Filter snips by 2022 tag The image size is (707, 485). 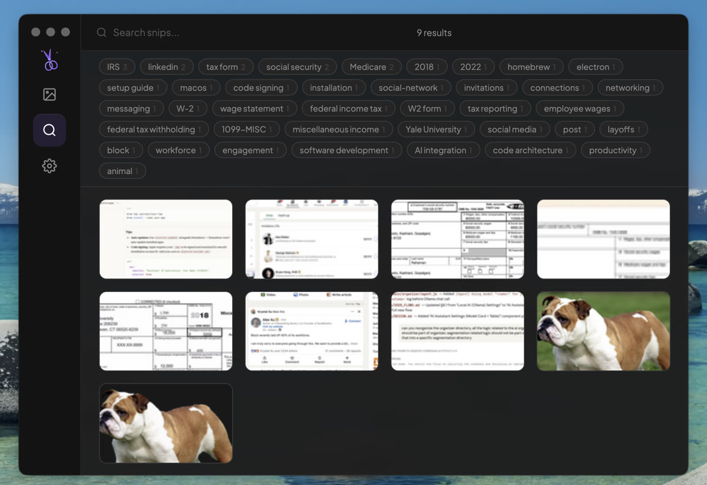[x=474, y=67]
